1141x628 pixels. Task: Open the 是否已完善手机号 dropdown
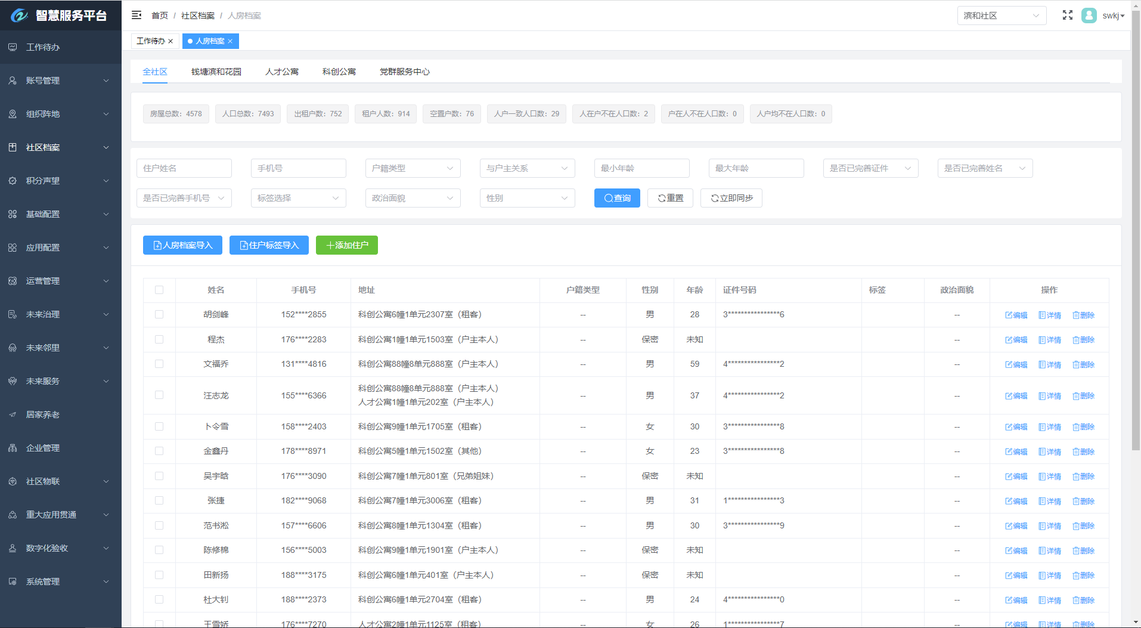[x=184, y=198]
